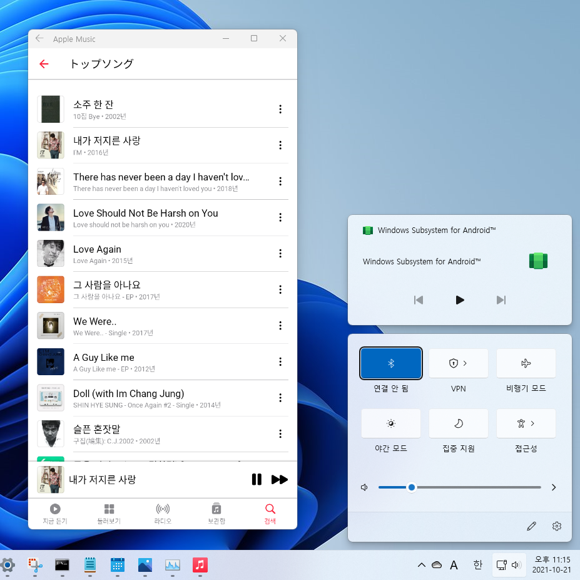Viewport: 580px width, 580px height.
Task: Open more options for We Were..
Action: (280, 326)
